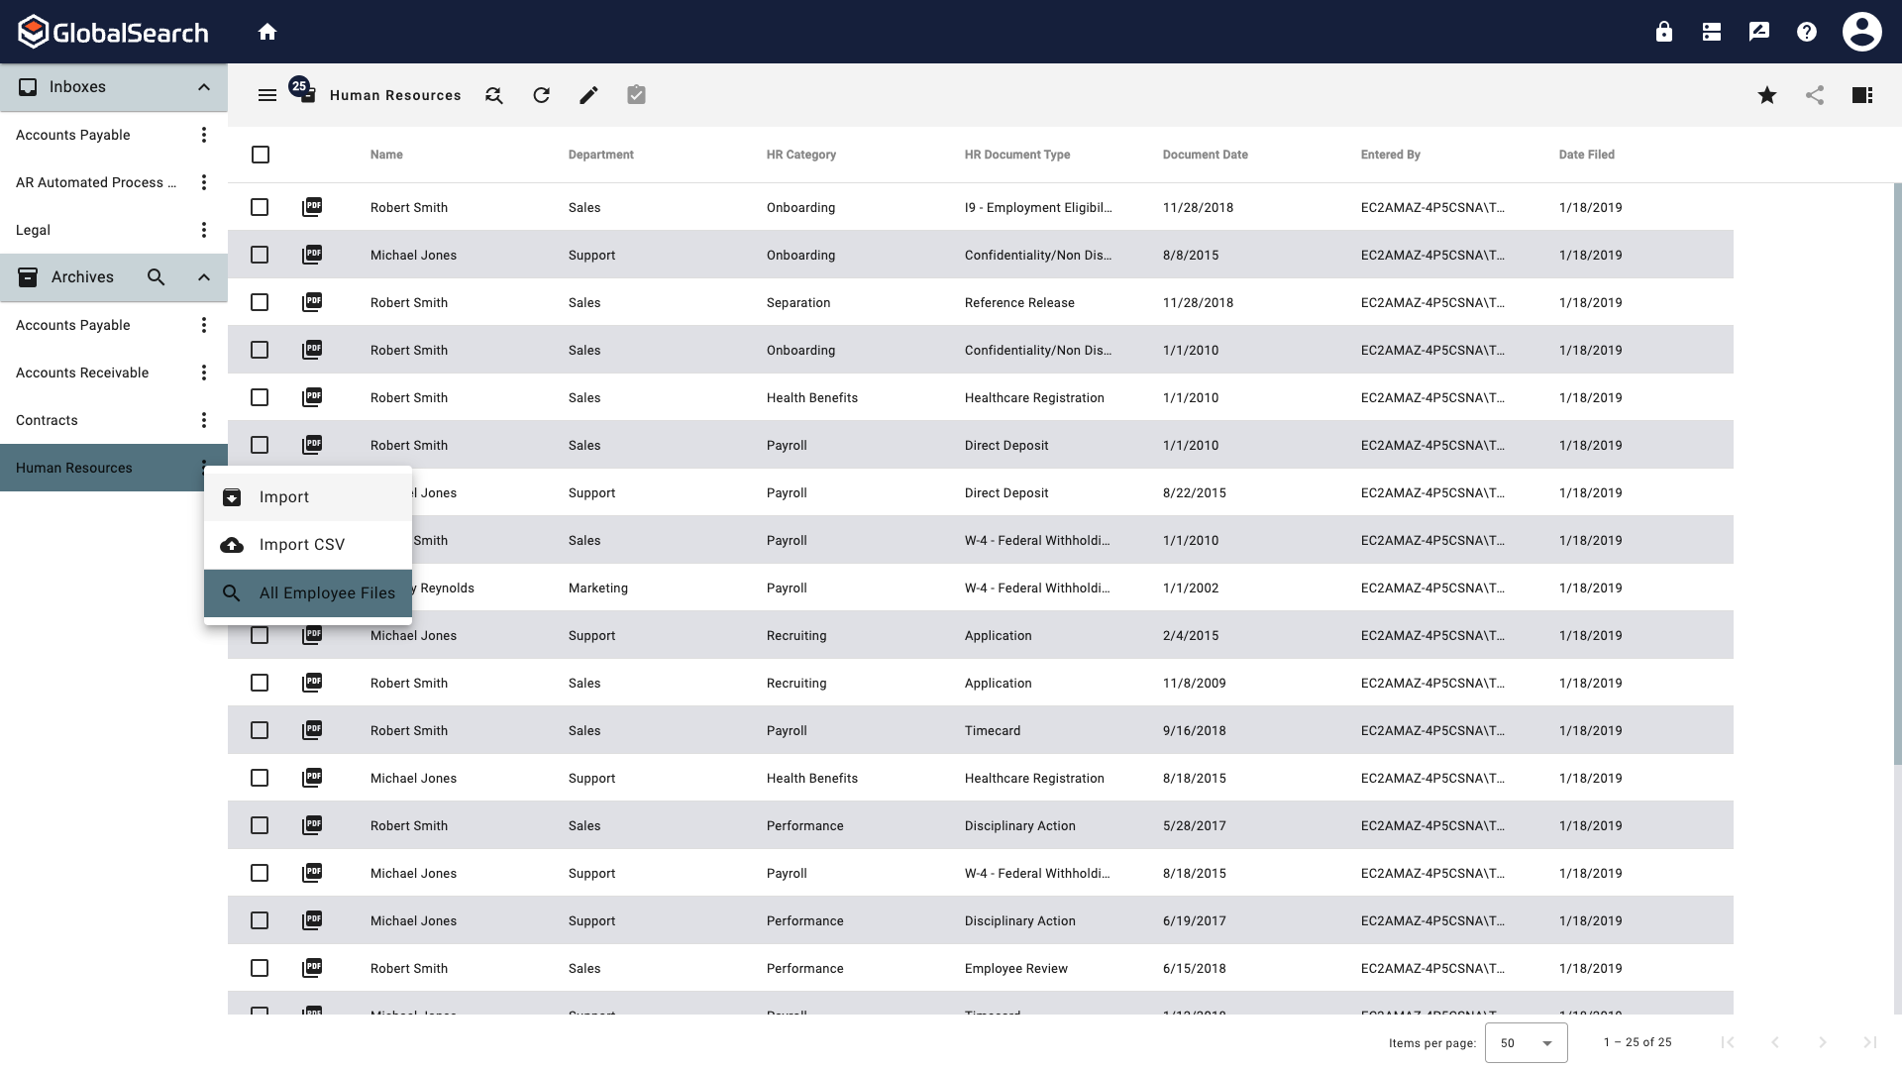Choose Import CSV from the context menu
The height and width of the screenshot is (1070, 1902).
pyautogui.click(x=301, y=544)
